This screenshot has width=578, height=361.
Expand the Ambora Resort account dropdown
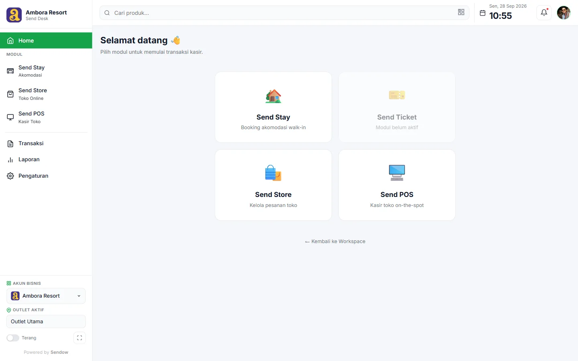[46, 296]
